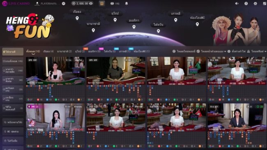267x150 pixels.
Task: Open the table thumbnail with the green flag
Action: pos(177,71)
